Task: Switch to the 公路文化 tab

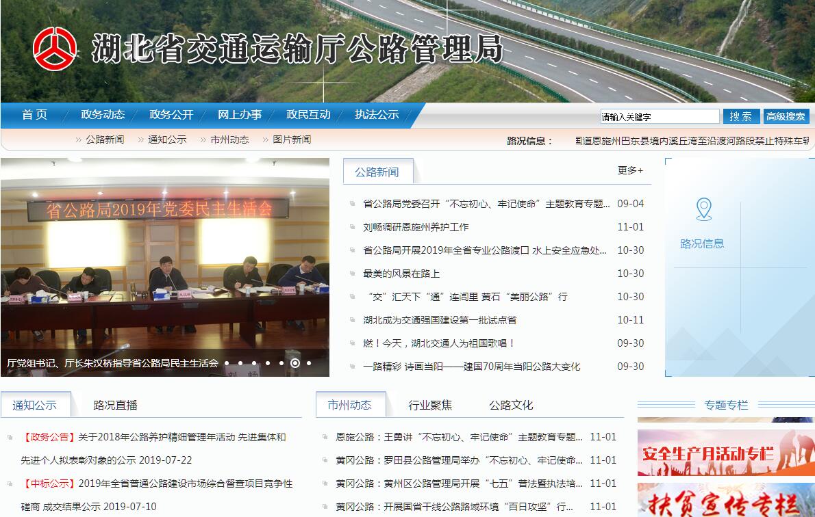Action: (x=510, y=405)
